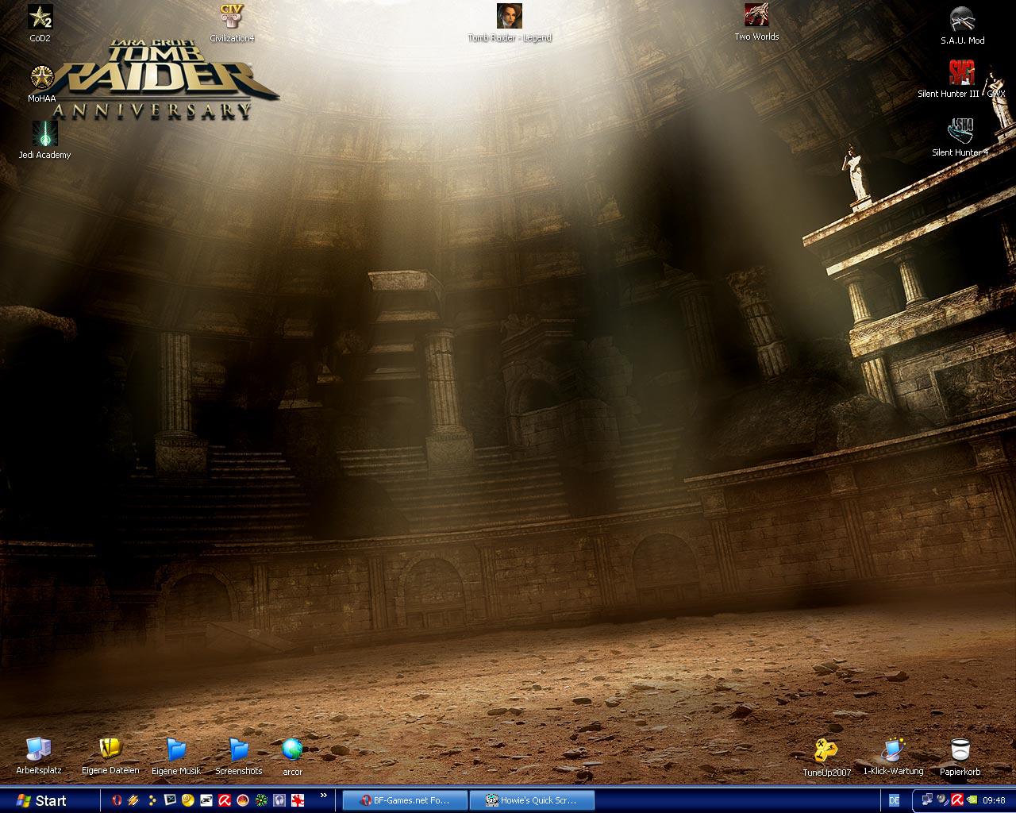Select the Two Worlds desktop icon
Viewport: 1016px width, 813px height.
click(x=756, y=21)
